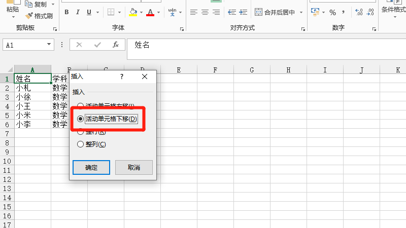
Task: Click cell containing 小米
Action: 32,115
